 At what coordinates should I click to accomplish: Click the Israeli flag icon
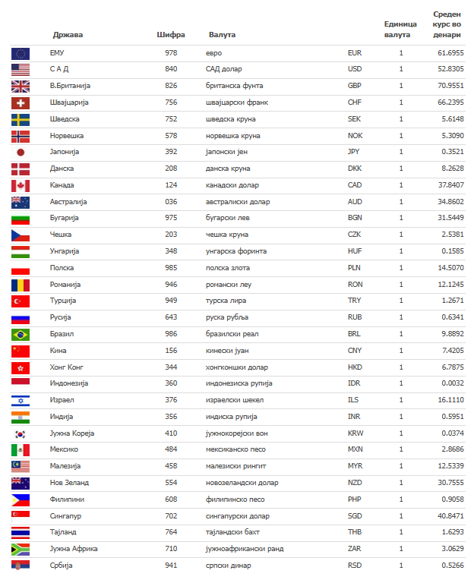click(x=21, y=400)
